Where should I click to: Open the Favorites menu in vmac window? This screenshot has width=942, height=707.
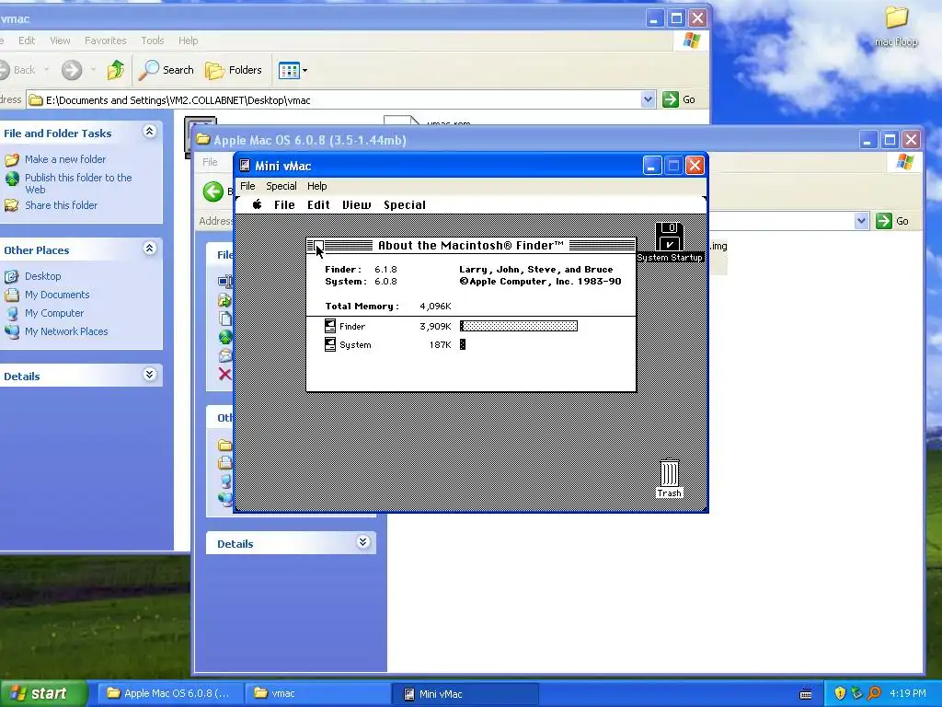tap(105, 41)
